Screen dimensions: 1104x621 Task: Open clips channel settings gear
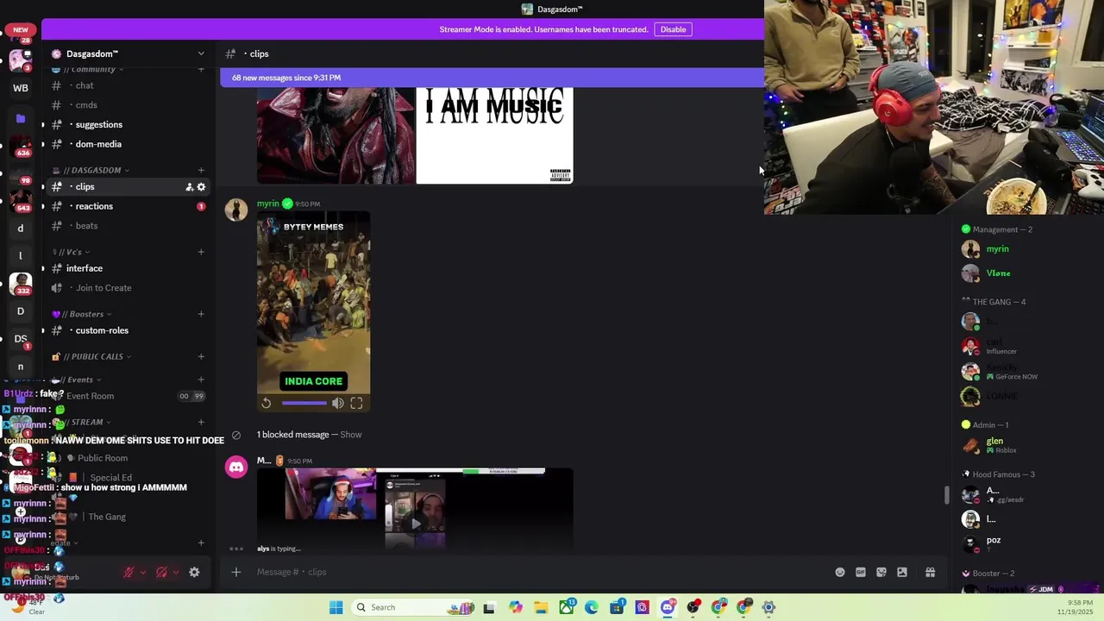click(x=202, y=187)
